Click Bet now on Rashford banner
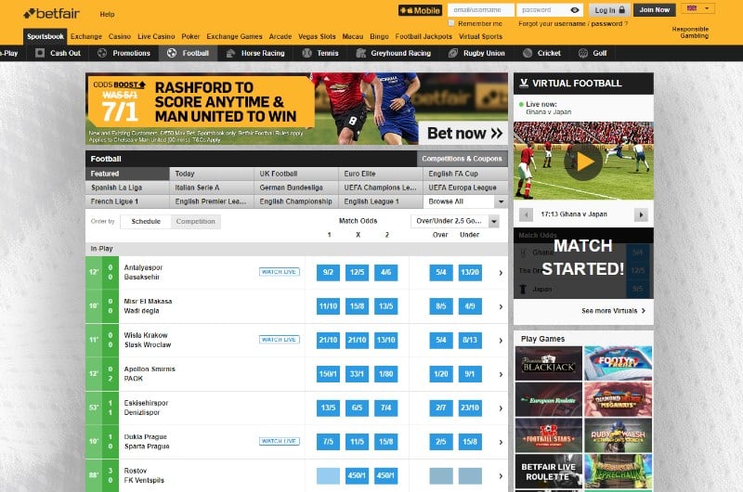This screenshot has height=492, width=743. [x=463, y=133]
